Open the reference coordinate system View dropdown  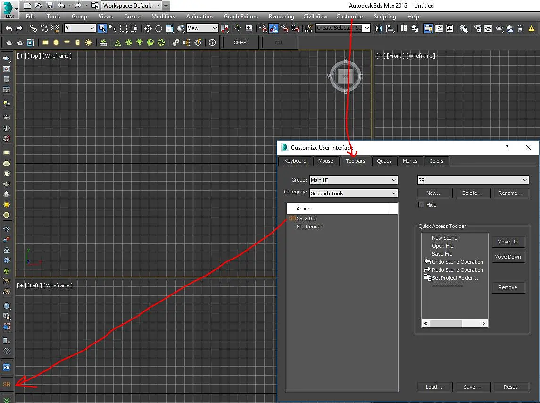pos(202,28)
